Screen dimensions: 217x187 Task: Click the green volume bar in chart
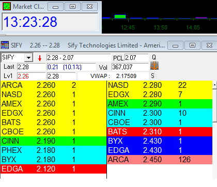point(120,17)
